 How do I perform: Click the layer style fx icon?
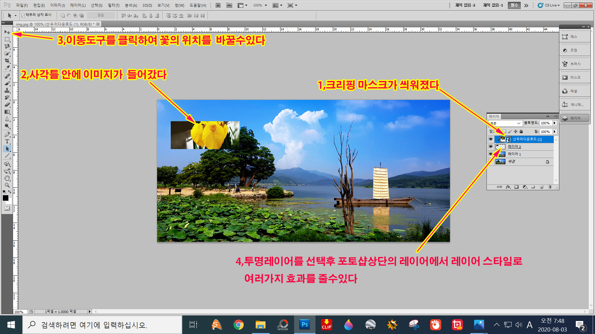508,187
